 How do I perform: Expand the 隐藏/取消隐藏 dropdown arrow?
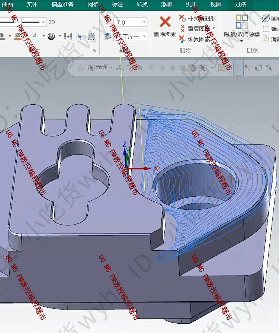click(242, 41)
